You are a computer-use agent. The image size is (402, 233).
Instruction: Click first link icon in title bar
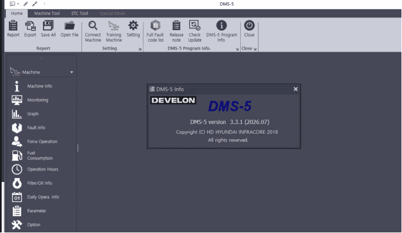click(x=26, y=3)
